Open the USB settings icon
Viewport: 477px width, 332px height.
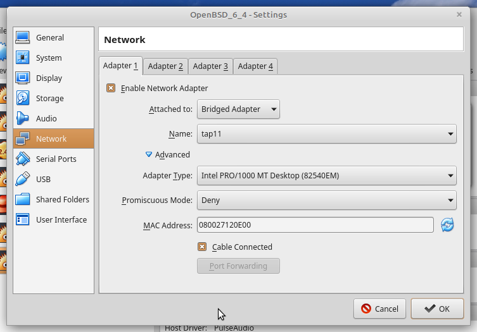pos(23,180)
